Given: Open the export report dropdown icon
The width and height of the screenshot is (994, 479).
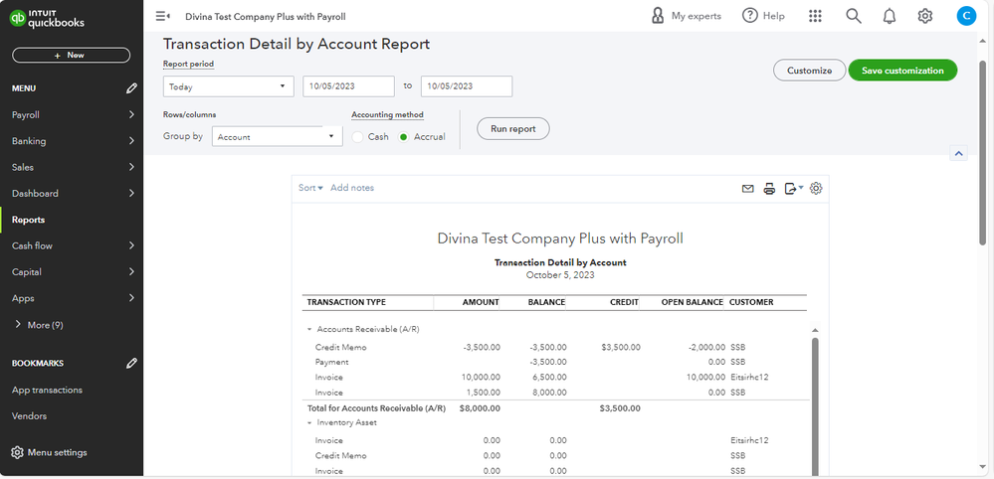Looking at the screenshot, I should [x=794, y=189].
